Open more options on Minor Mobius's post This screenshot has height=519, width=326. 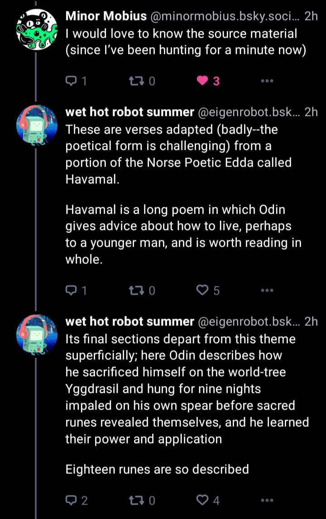[267, 81]
